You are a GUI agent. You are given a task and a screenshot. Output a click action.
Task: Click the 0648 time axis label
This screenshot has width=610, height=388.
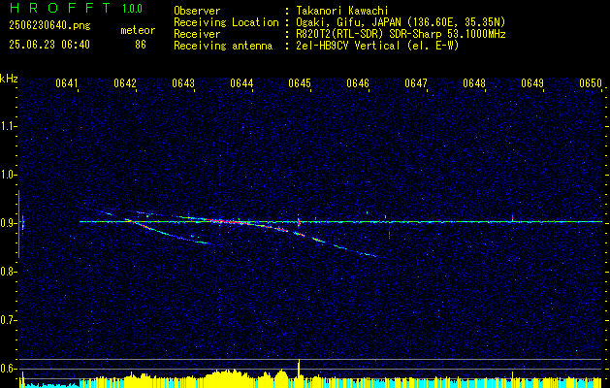(474, 83)
